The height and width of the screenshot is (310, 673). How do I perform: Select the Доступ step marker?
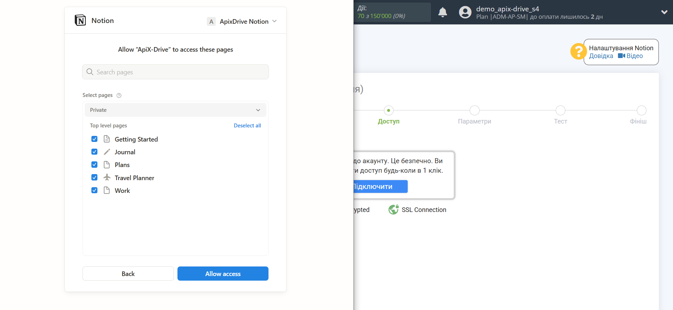389,110
